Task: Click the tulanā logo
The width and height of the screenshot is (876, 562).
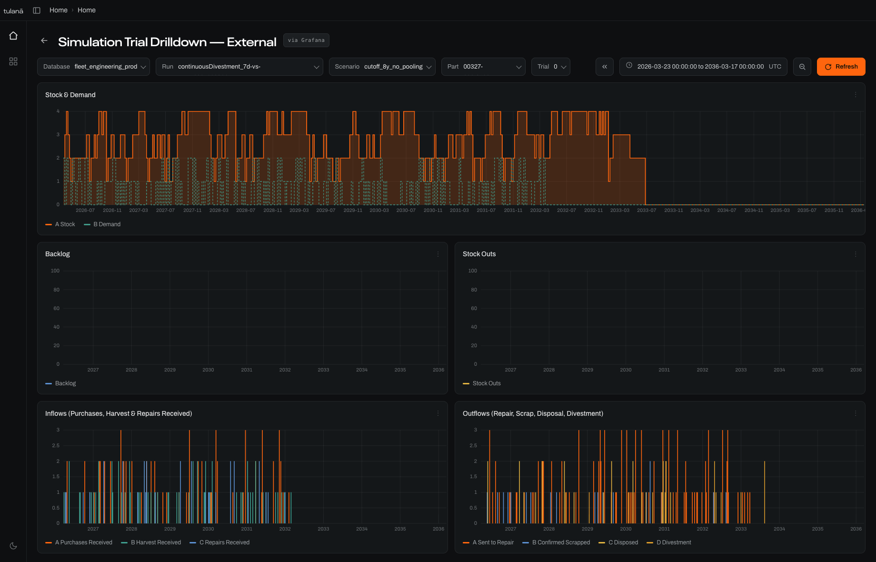Action: click(13, 10)
